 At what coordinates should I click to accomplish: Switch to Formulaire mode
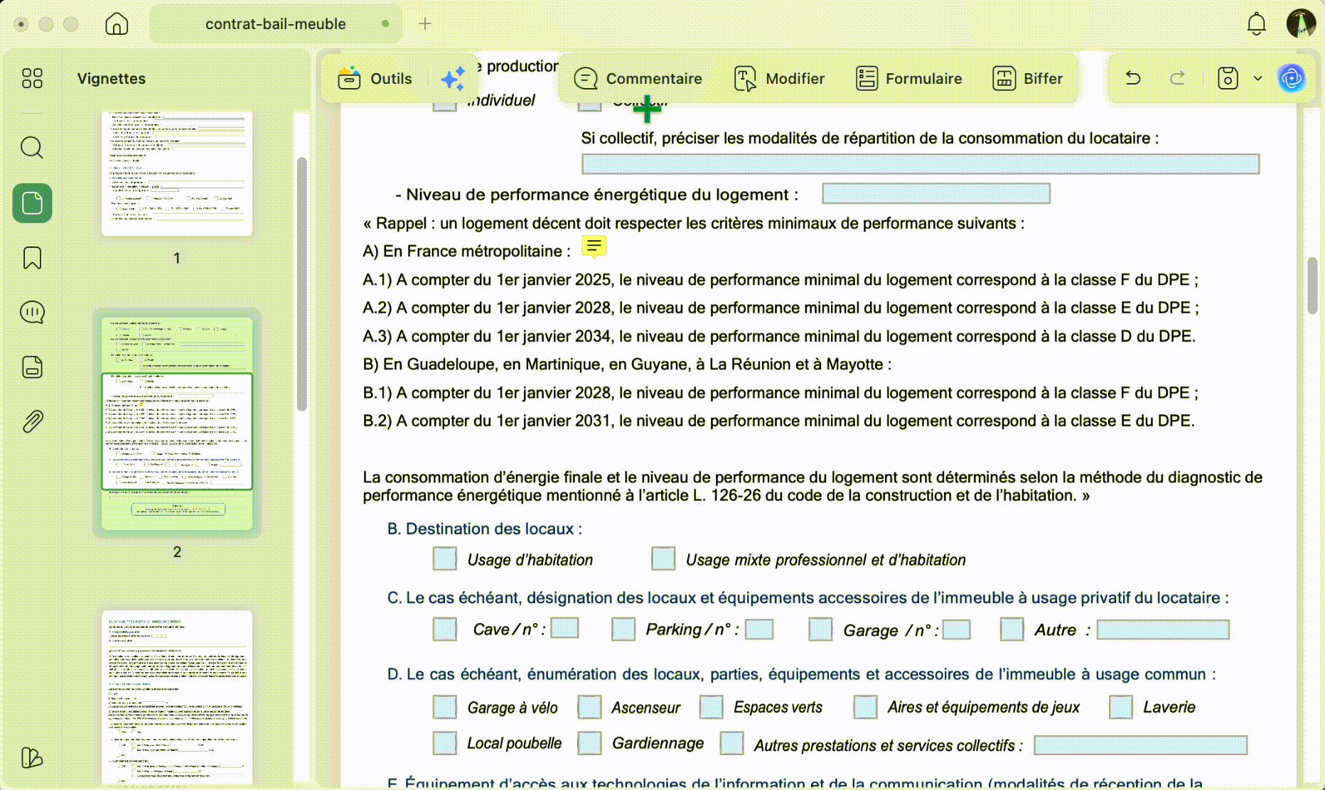908,78
